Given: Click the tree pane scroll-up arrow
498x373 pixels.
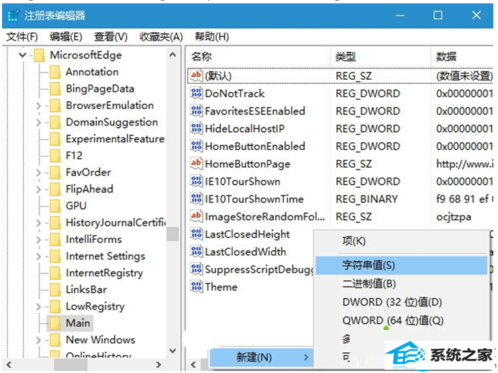Looking at the screenshot, I should pos(172,54).
